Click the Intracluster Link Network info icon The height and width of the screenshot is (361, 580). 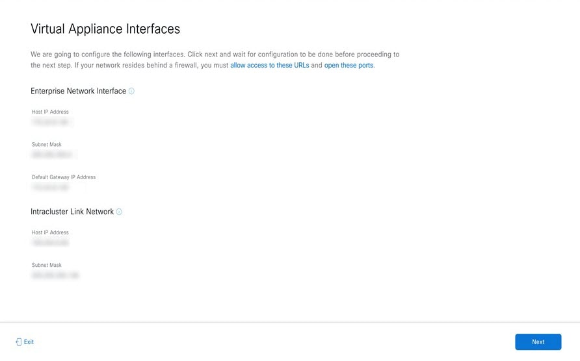[x=119, y=212]
